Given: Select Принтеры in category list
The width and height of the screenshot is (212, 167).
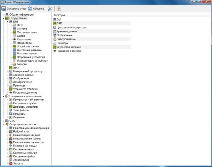Looking at the screenshot, I should (92, 43).
